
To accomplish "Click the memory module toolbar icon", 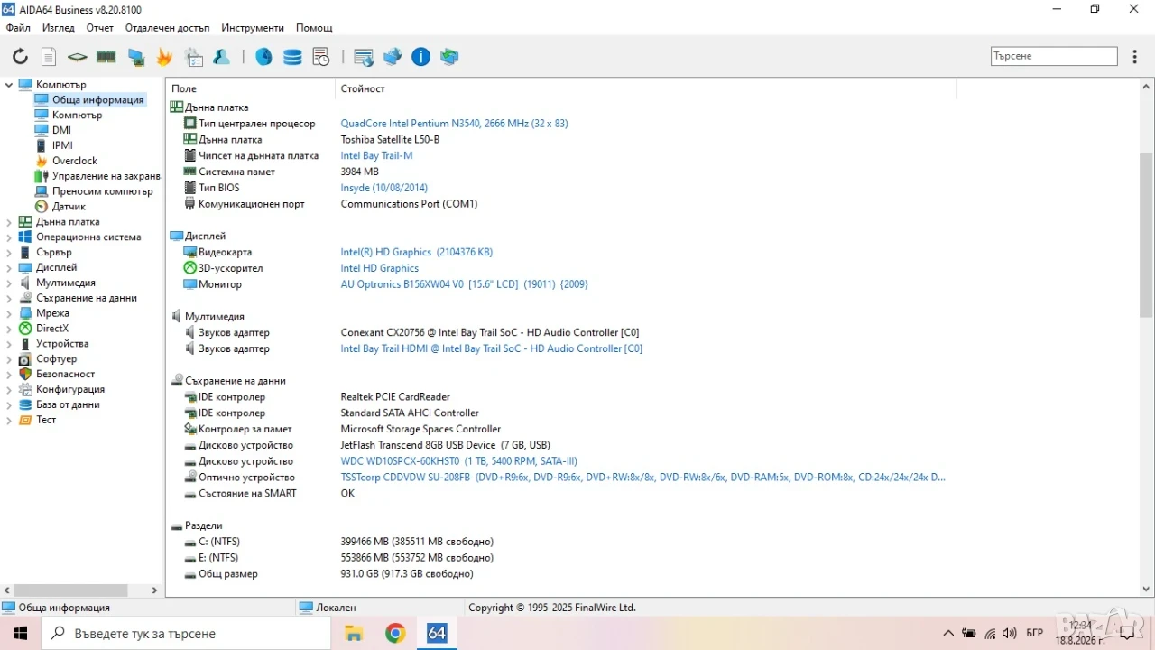I will (106, 57).
